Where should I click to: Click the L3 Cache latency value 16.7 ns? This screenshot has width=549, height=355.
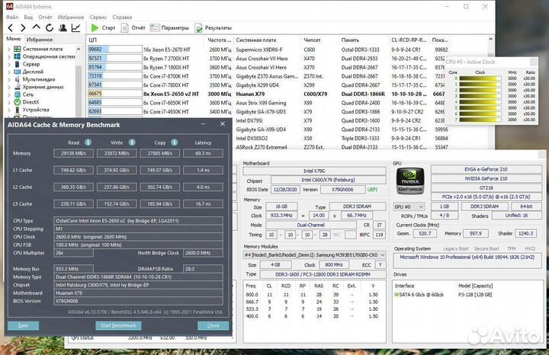(x=203, y=203)
